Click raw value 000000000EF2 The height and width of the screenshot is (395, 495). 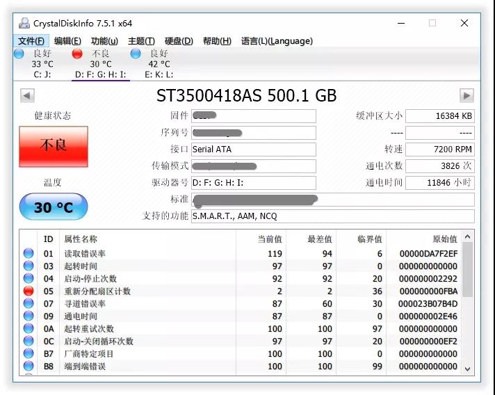tap(428, 341)
